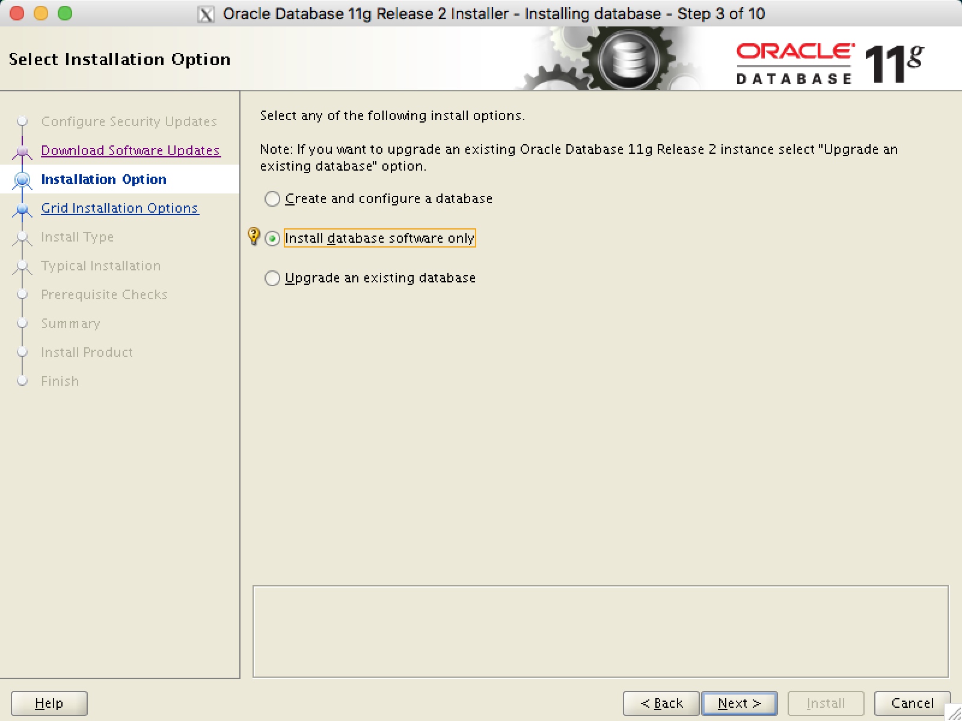Click the person icon beside Typical Installation step
The height and width of the screenshot is (721, 962).
(22, 266)
